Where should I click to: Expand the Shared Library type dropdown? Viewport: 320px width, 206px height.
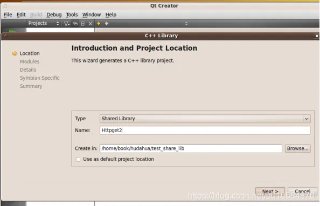[x=205, y=119]
